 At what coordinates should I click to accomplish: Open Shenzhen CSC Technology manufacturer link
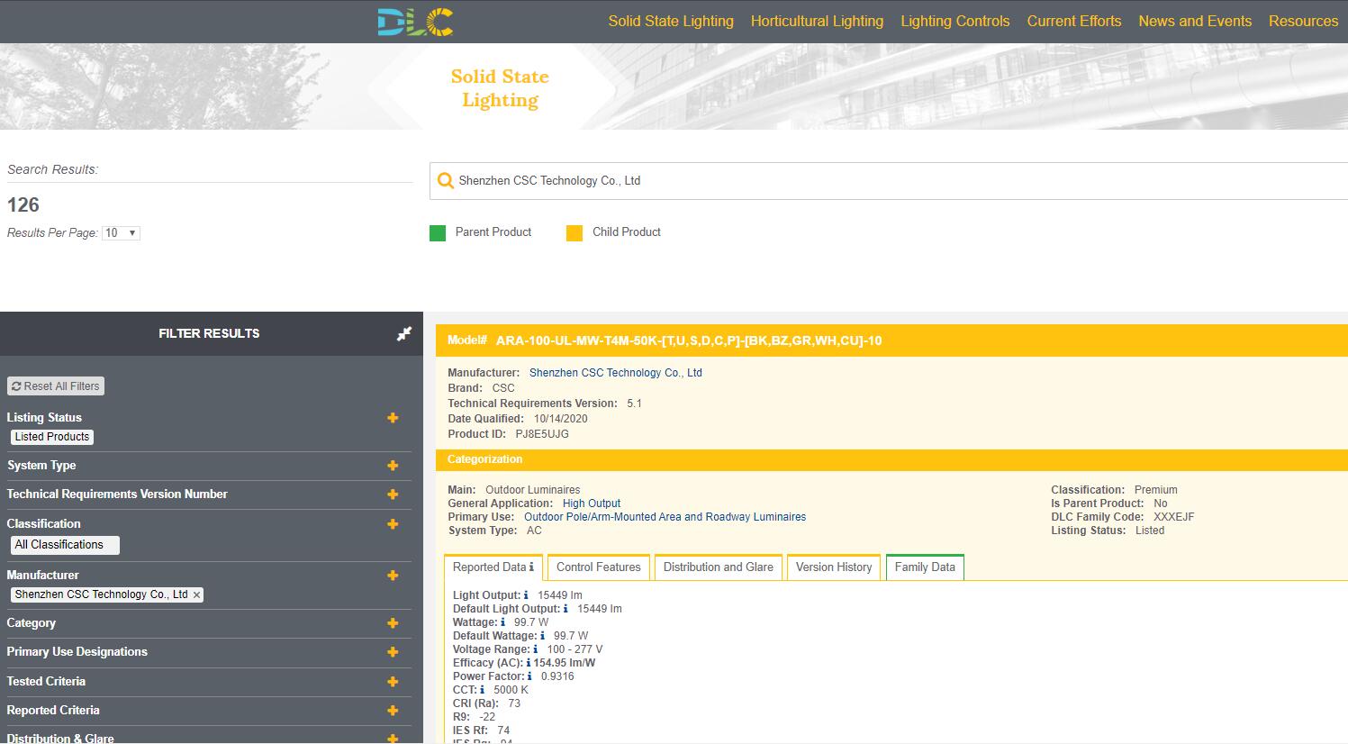(616, 373)
